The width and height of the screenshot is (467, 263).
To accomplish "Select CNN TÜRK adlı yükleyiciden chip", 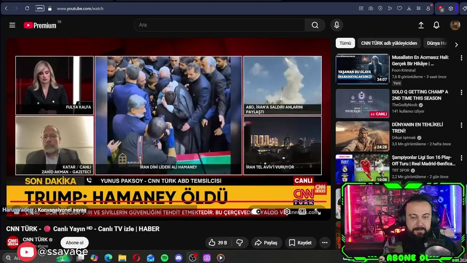I will [389, 43].
